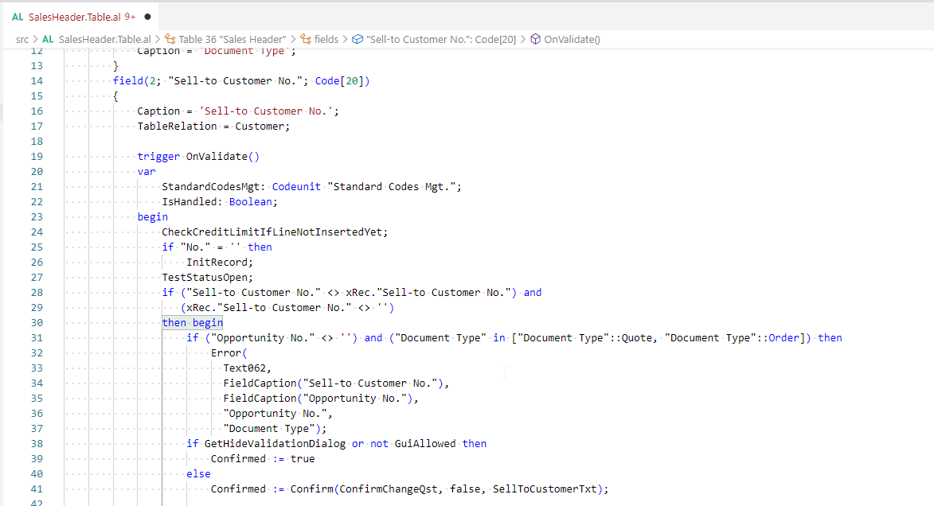Image resolution: width=934 pixels, height=506 pixels.
Task: Select the SalesHeader.Table.al editor tab
Action: tap(81, 17)
